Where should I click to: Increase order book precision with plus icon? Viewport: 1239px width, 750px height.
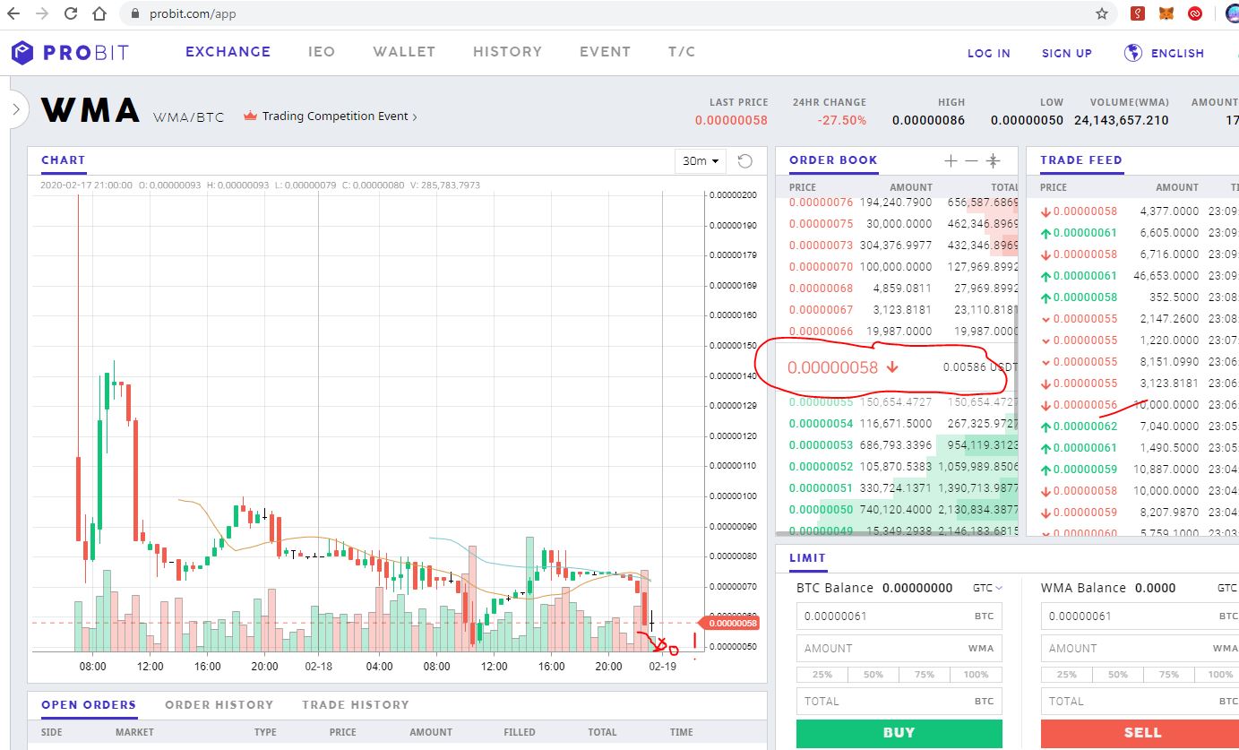[951, 161]
